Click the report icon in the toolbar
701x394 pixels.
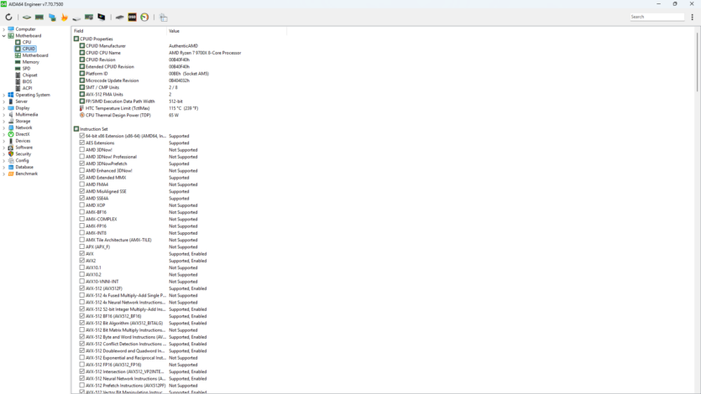coord(164,17)
